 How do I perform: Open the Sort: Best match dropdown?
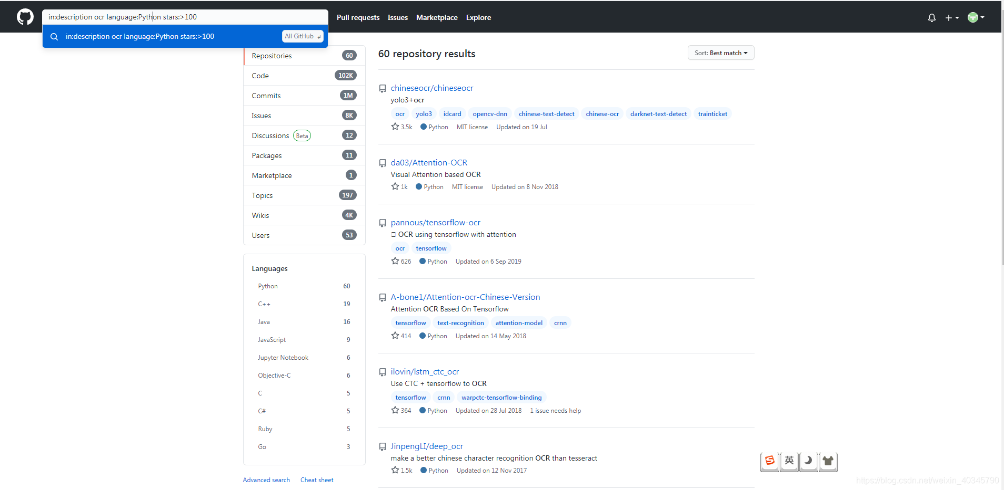(721, 53)
